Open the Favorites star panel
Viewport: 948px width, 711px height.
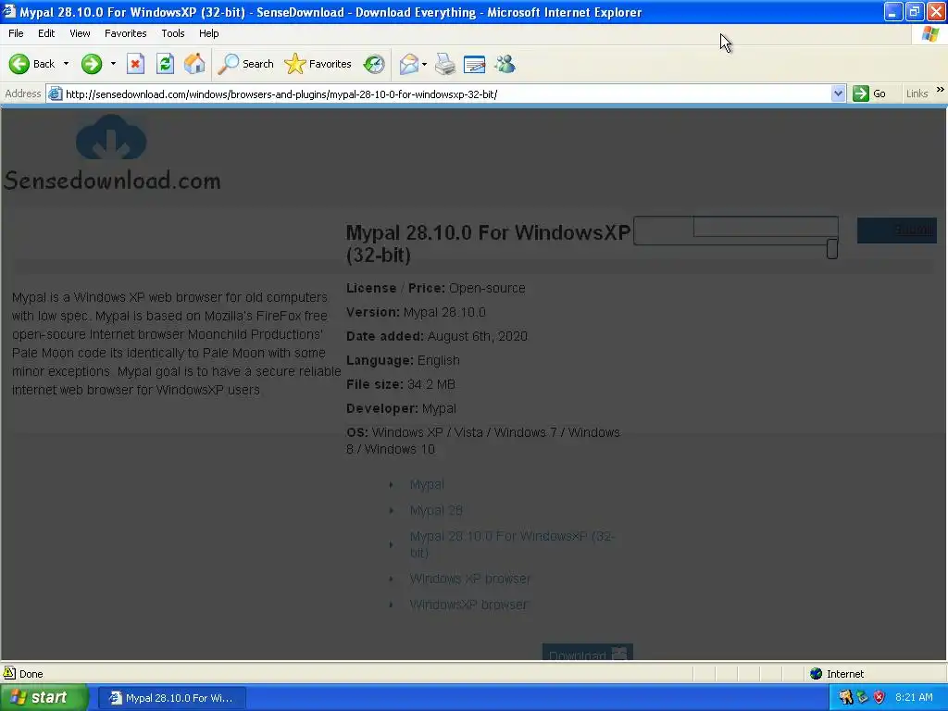click(318, 64)
